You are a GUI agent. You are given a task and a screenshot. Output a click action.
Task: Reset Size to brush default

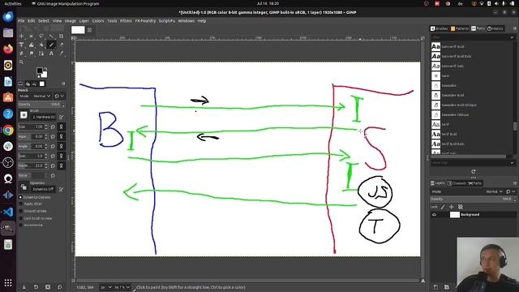(53, 127)
